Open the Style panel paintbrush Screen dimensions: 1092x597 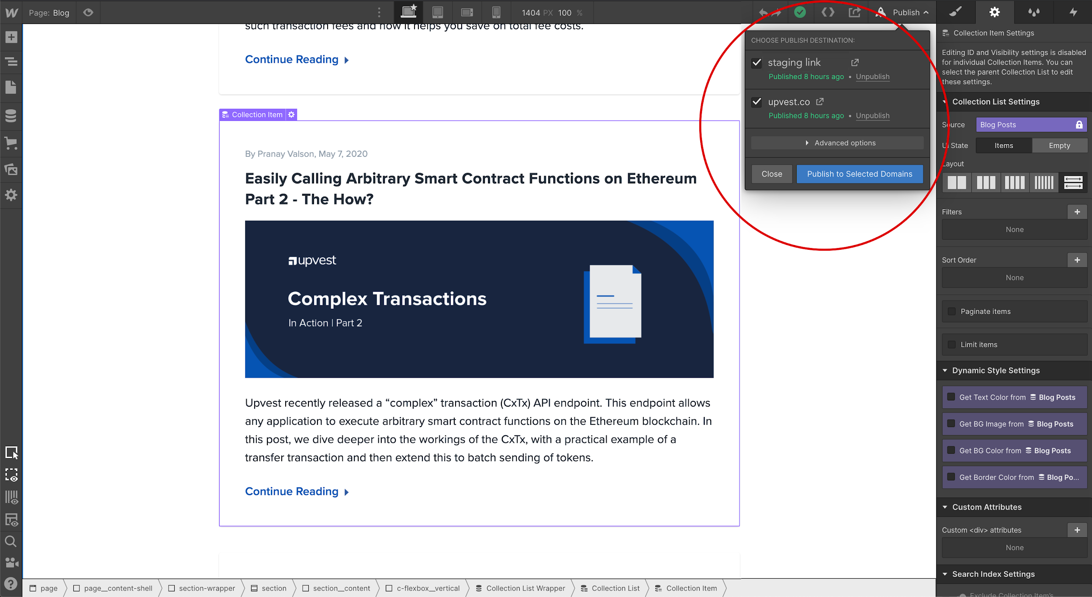(955, 12)
